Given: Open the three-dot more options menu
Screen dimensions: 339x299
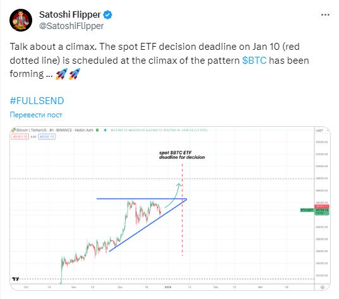Looking at the screenshot, I should point(325,15).
